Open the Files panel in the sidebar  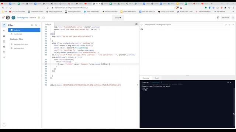[4, 25]
